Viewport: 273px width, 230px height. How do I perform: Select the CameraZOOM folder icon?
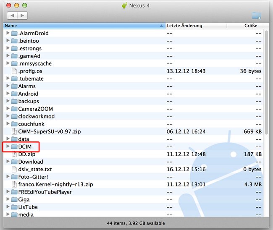[x=14, y=109]
